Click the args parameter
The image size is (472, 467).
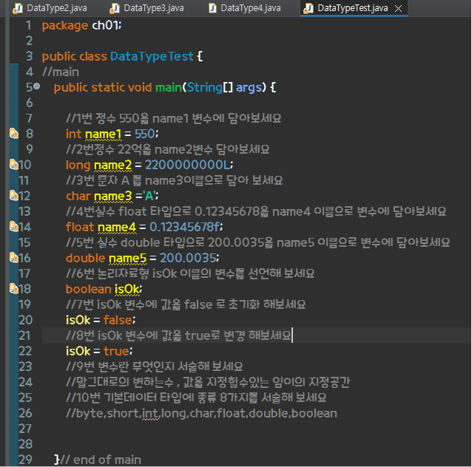coord(249,88)
